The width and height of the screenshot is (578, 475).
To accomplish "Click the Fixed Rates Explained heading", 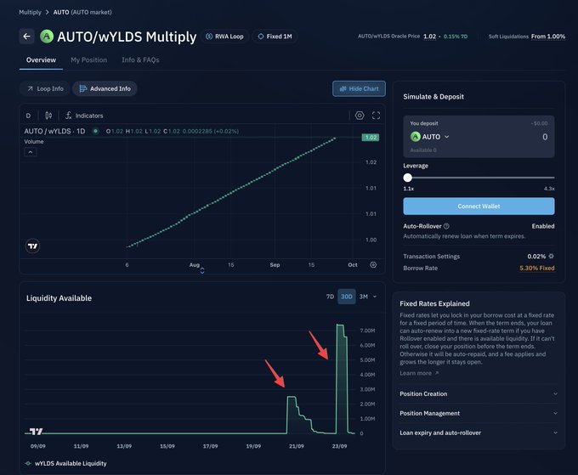I will (434, 303).
